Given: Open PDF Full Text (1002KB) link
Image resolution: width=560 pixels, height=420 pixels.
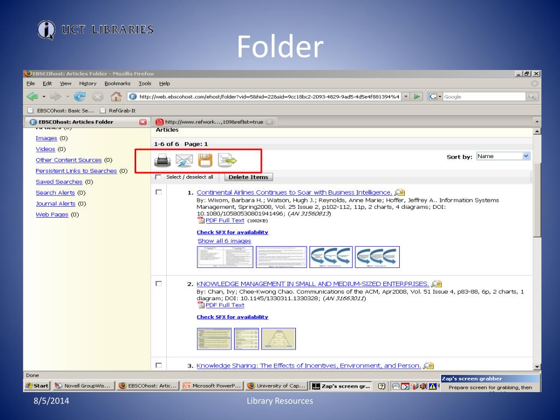Looking at the screenshot, I should (x=225, y=220).
